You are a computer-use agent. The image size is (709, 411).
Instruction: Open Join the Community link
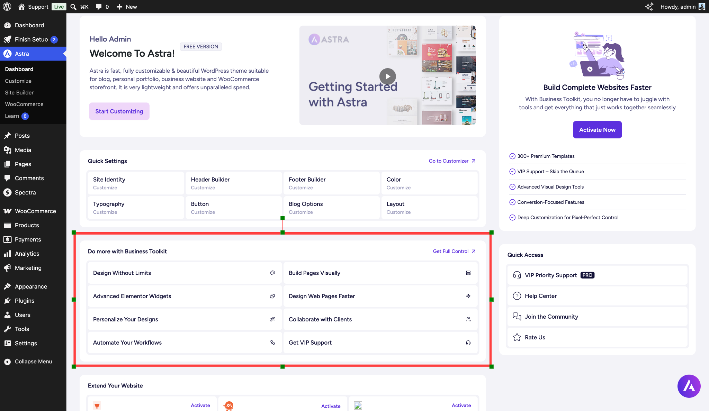tap(597, 317)
